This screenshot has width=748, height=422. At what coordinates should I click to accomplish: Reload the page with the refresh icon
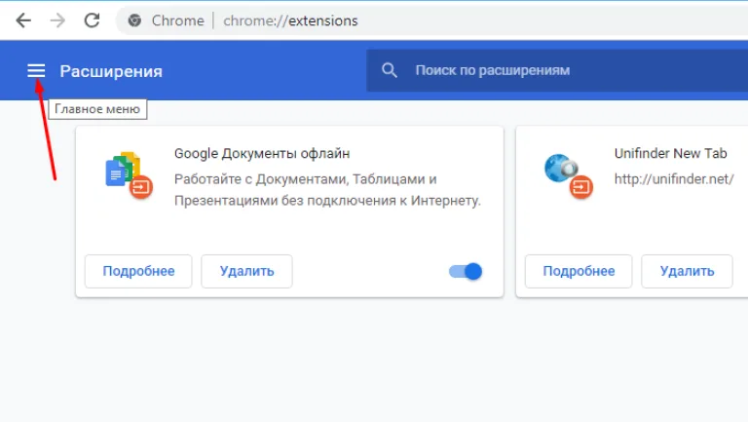click(x=93, y=20)
